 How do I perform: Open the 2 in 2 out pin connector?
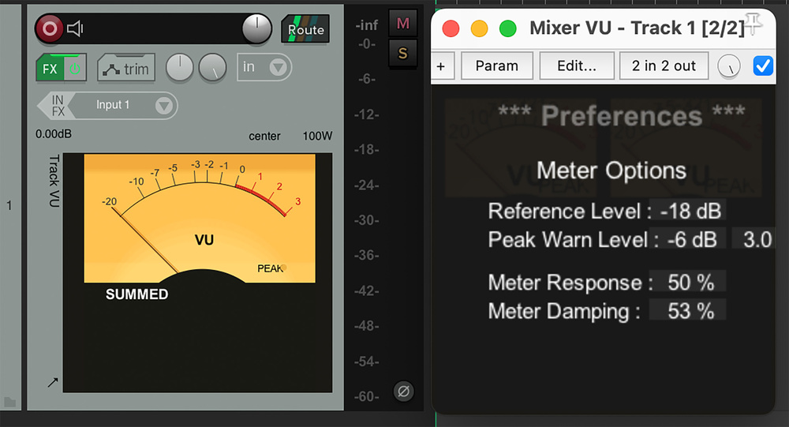click(664, 66)
